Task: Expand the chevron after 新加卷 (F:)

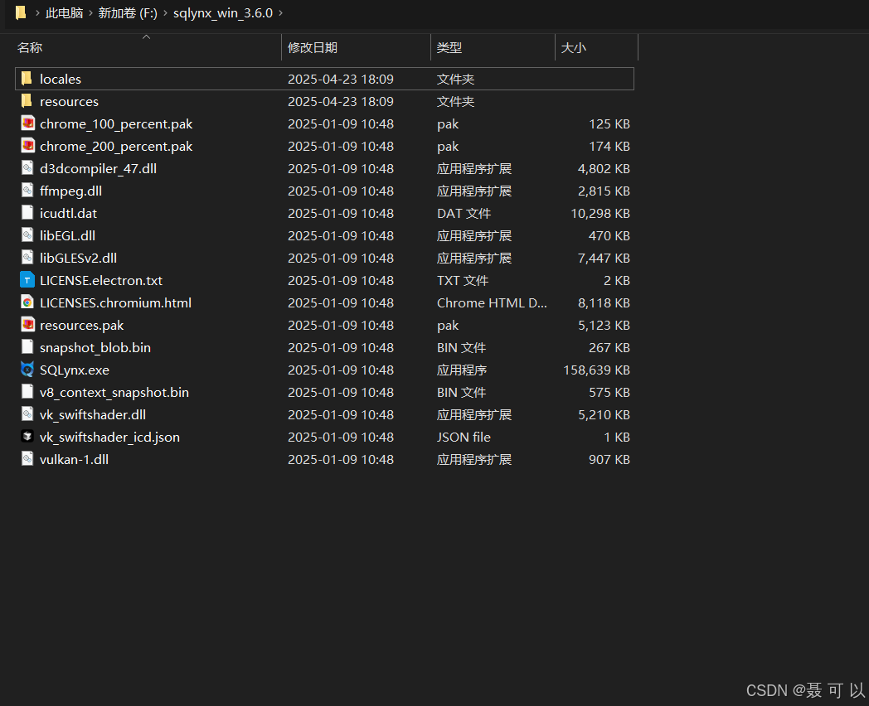Action: click(165, 12)
